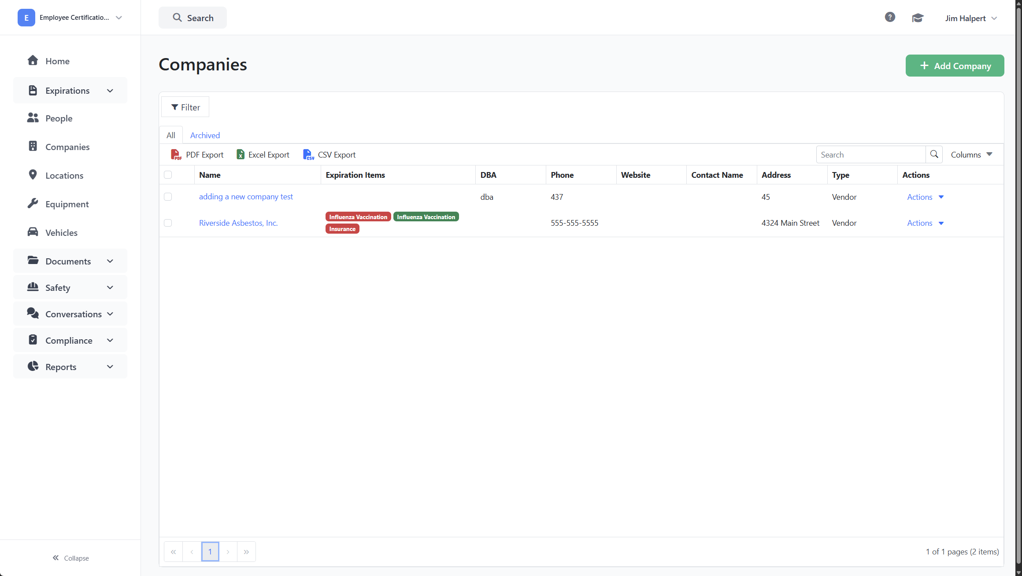Click the Excel Export icon
This screenshot has width=1022, height=576.
241,154
